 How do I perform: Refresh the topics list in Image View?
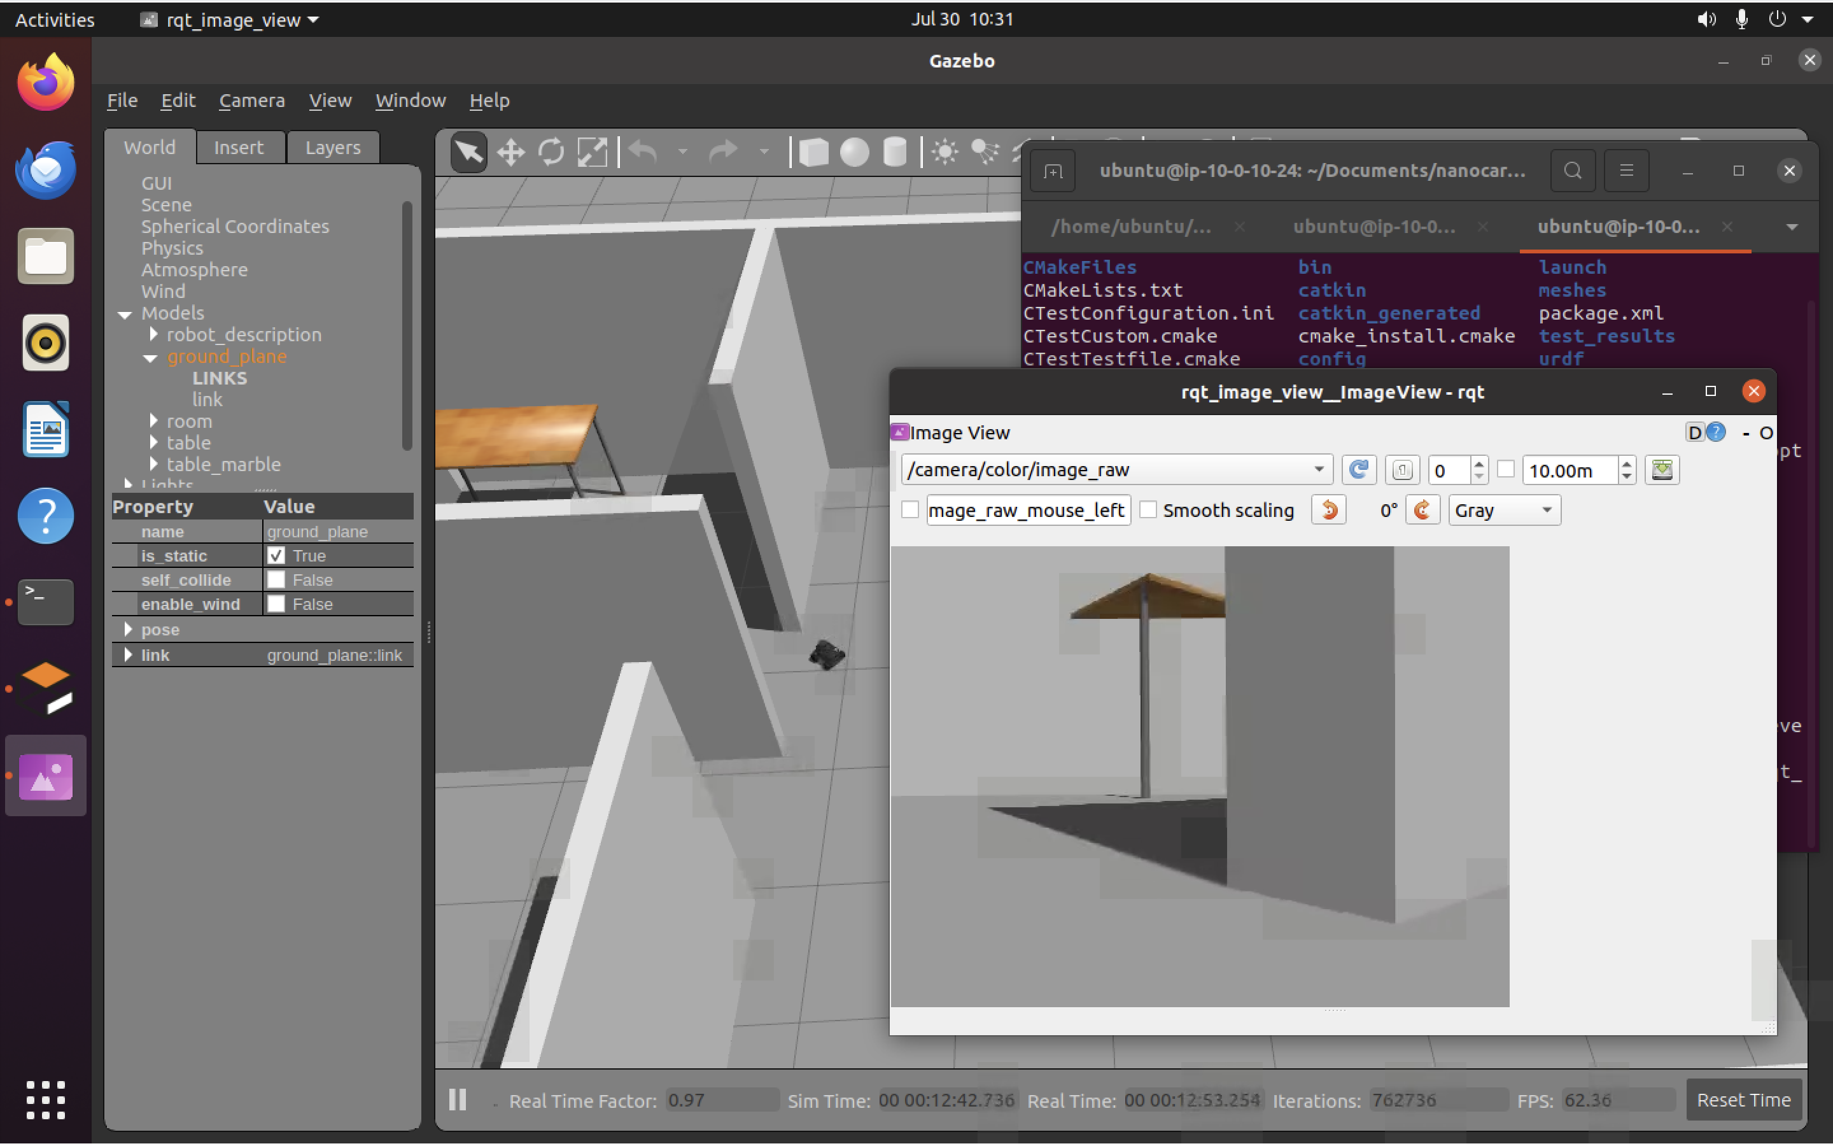coord(1358,470)
